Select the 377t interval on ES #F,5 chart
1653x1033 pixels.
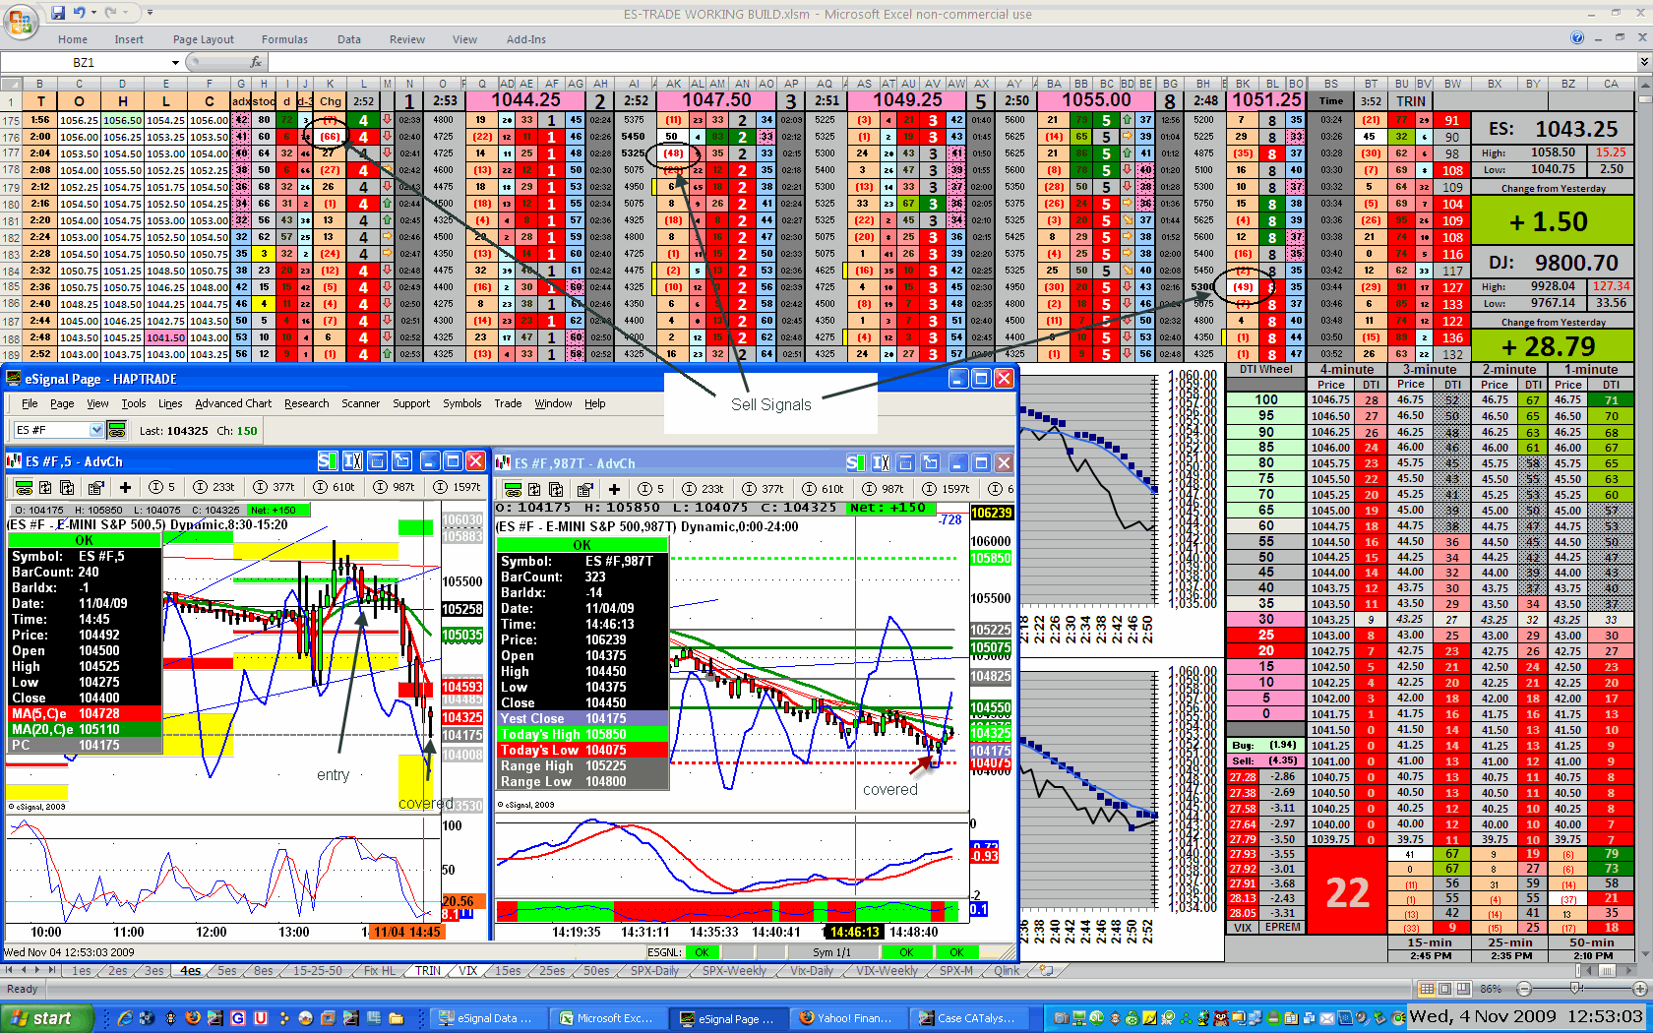(275, 487)
